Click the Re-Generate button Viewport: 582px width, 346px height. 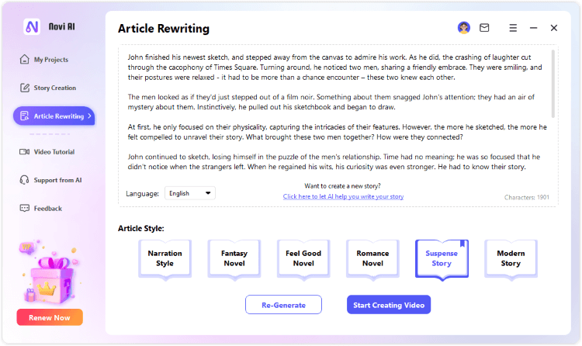coord(283,305)
